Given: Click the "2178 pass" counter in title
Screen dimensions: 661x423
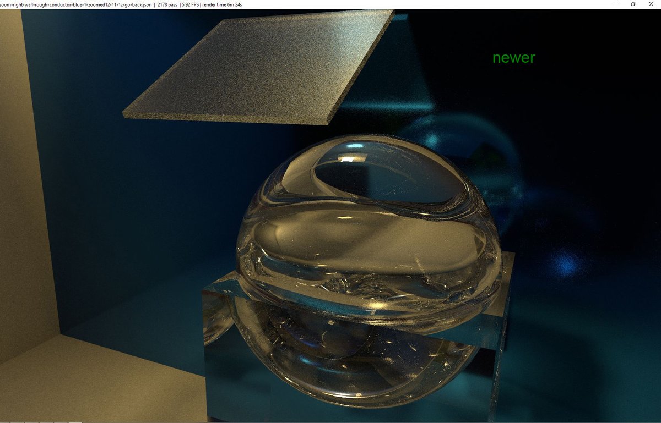Looking at the screenshot, I should pyautogui.click(x=167, y=4).
